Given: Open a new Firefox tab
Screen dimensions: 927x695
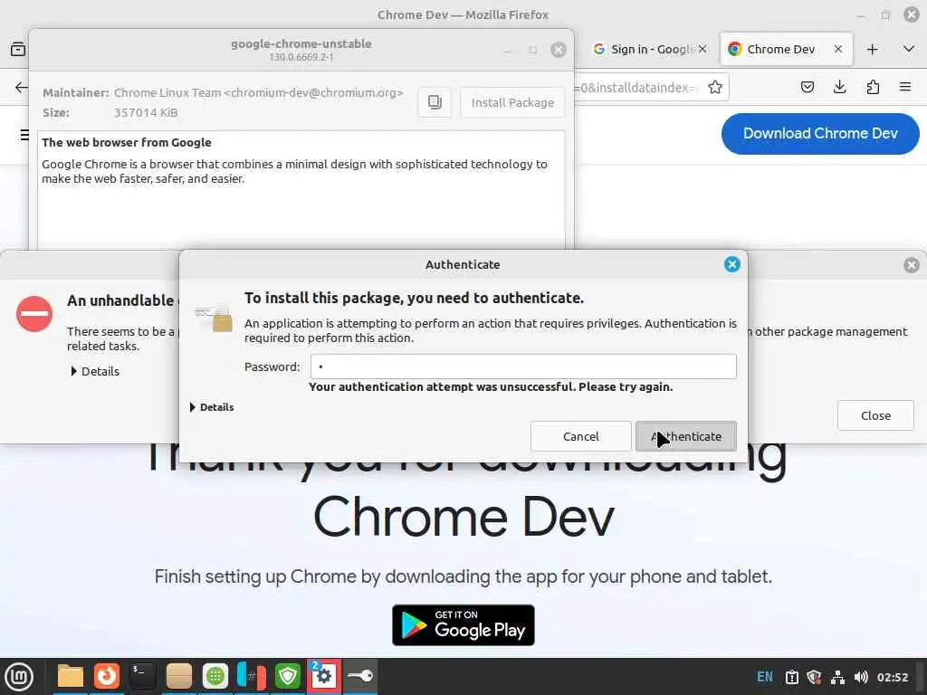Looking at the screenshot, I should click(x=872, y=49).
